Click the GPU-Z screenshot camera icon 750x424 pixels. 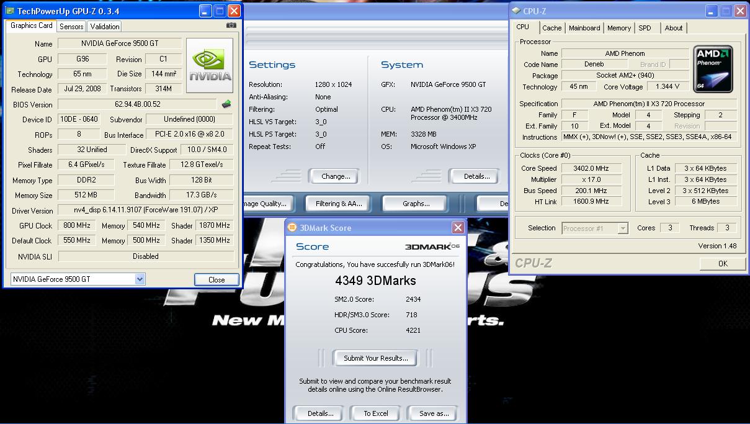[x=231, y=25]
